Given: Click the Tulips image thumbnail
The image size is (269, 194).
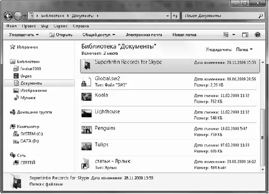Looking at the screenshot, I should 87,146.
